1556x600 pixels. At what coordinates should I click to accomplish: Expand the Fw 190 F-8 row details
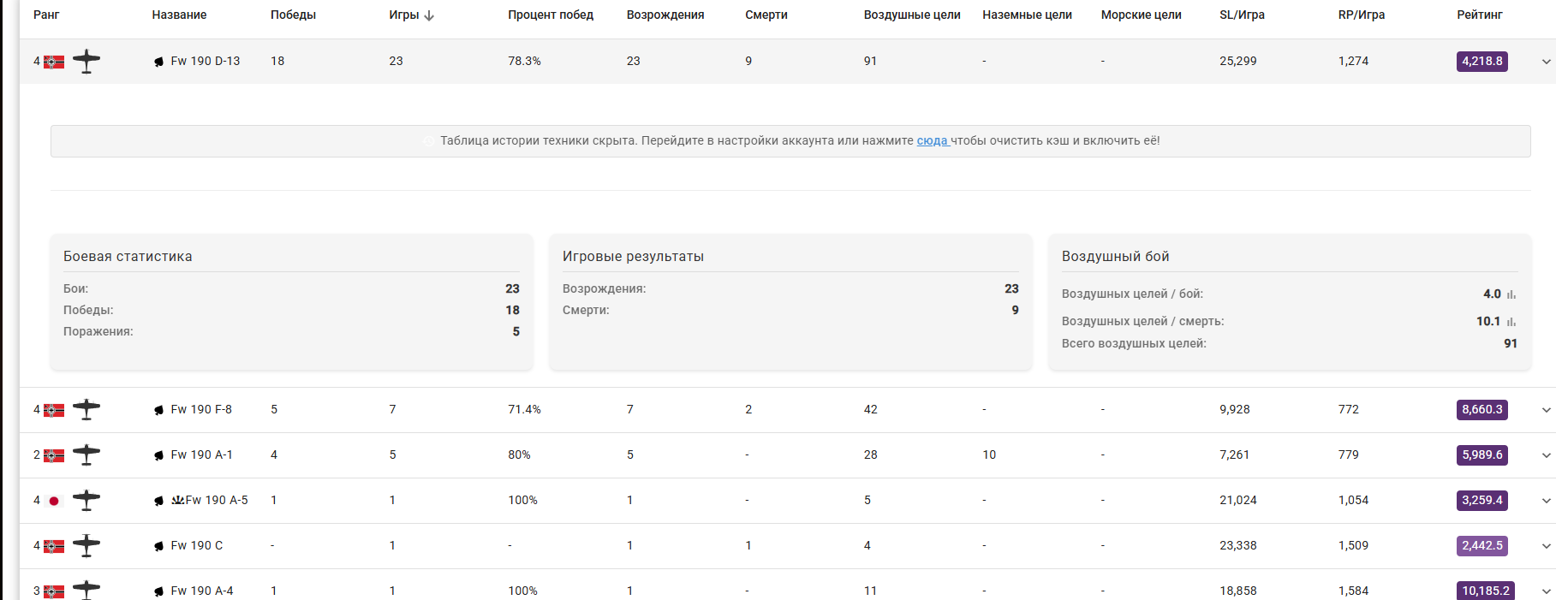(1546, 410)
